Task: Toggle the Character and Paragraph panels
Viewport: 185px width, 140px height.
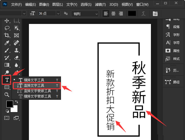Action: coord(155,14)
